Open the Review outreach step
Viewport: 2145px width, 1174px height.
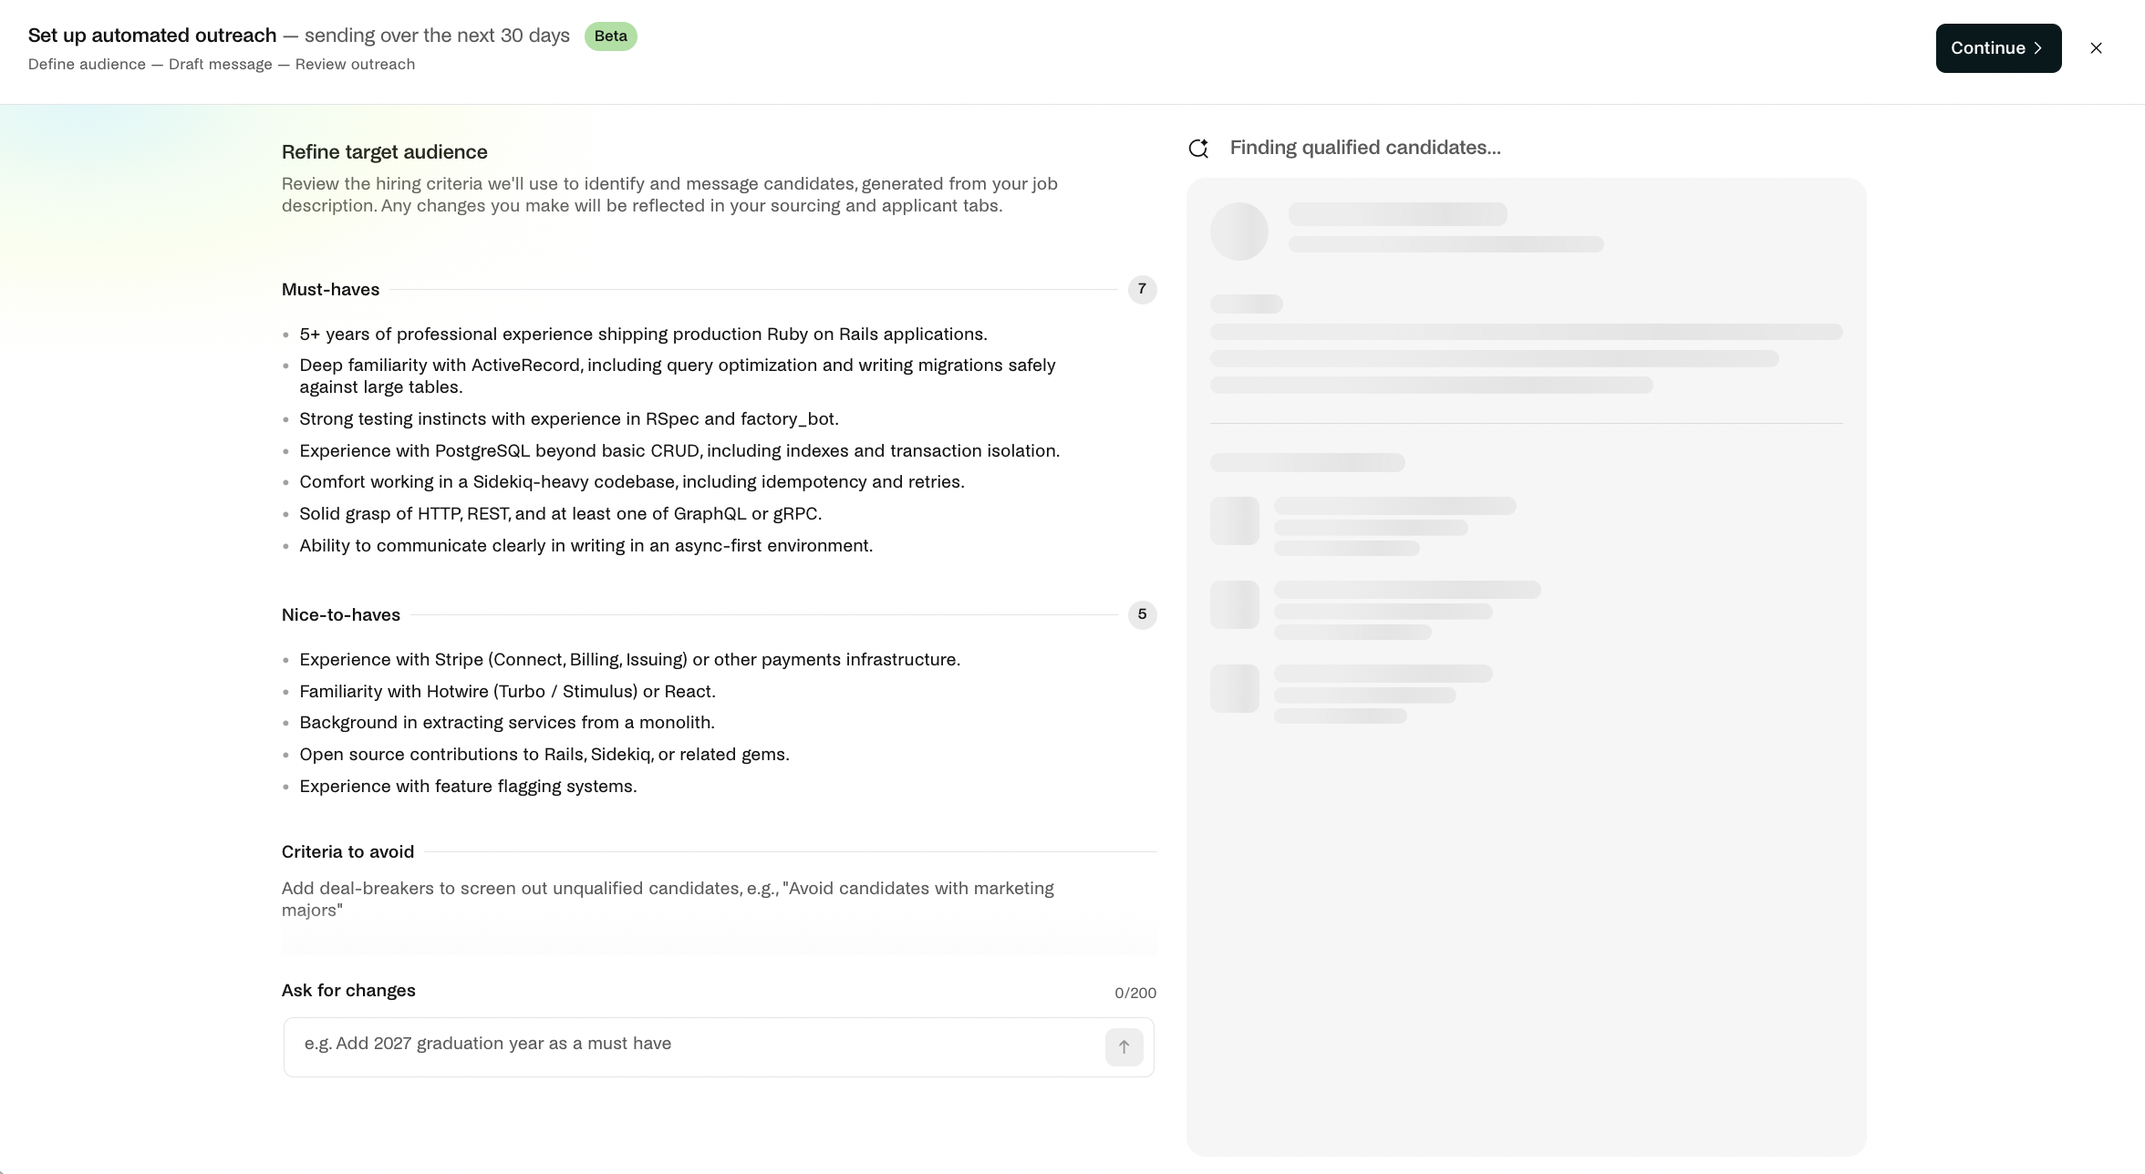(355, 65)
